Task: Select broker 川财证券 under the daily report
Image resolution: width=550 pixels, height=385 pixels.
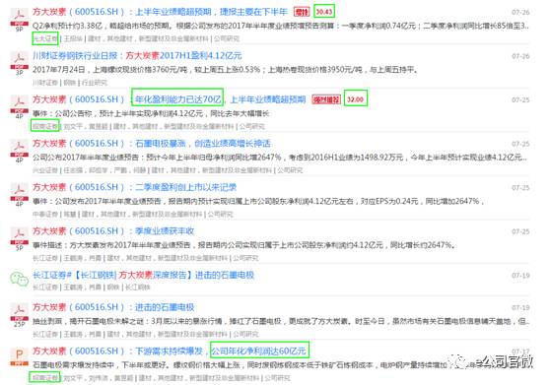Action: click(x=45, y=83)
